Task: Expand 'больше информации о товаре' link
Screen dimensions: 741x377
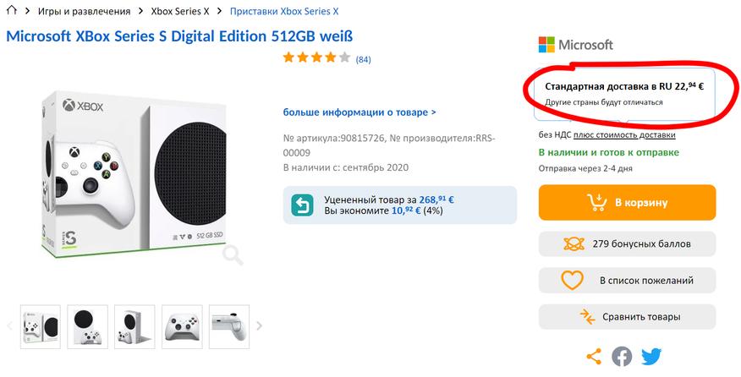Action: [360, 112]
